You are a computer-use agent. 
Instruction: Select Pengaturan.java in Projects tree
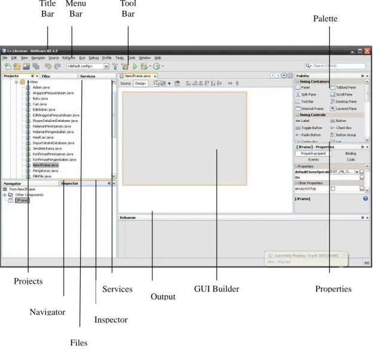click(x=45, y=171)
